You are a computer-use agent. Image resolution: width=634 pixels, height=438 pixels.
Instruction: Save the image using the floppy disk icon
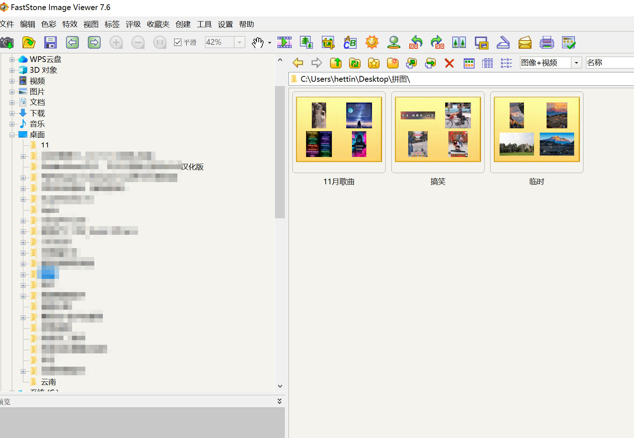click(51, 43)
